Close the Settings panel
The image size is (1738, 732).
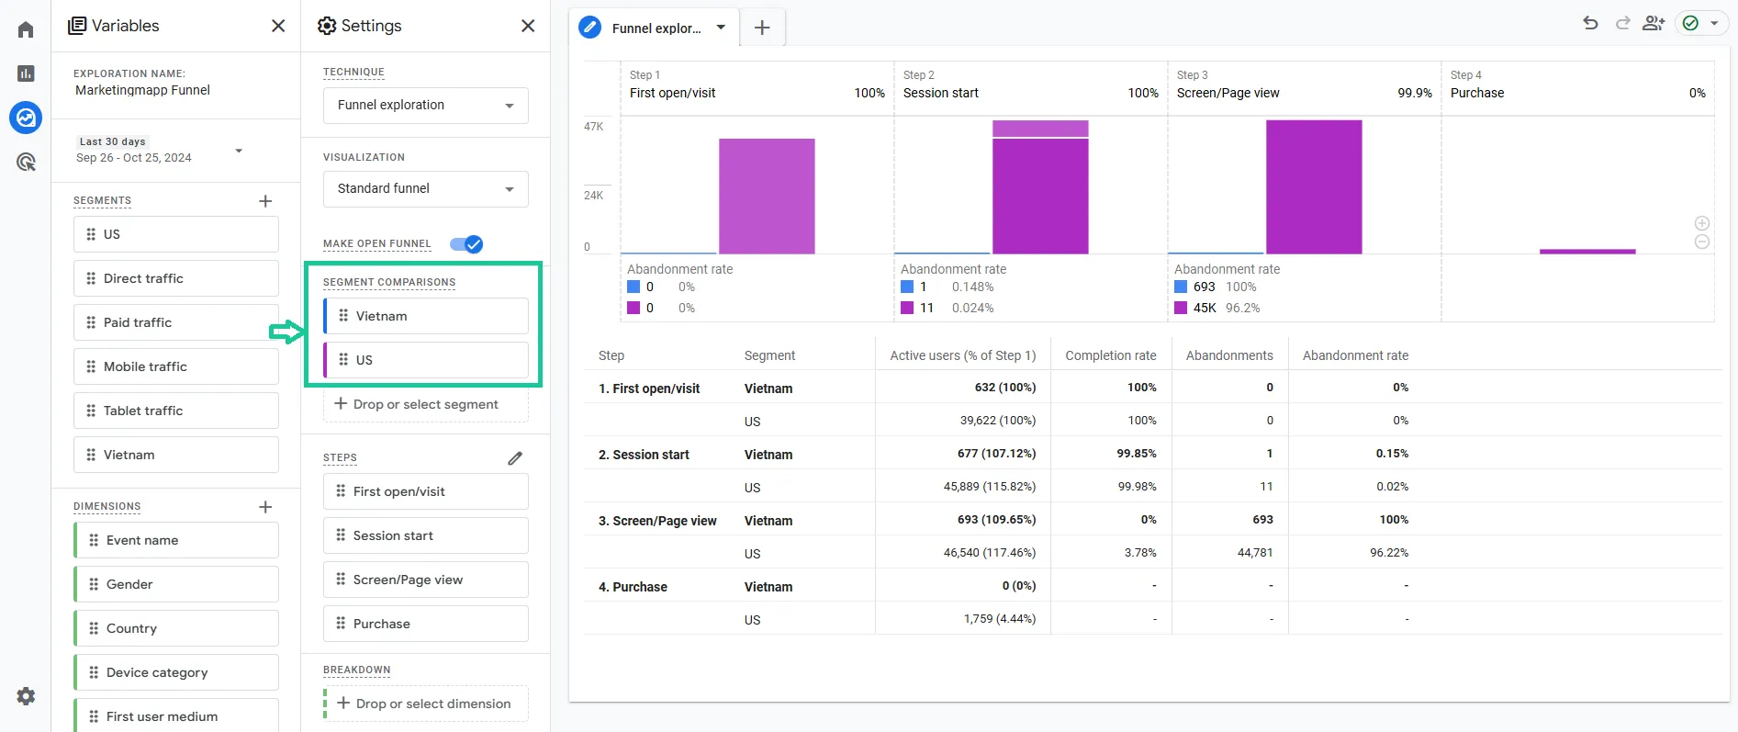coord(528,26)
